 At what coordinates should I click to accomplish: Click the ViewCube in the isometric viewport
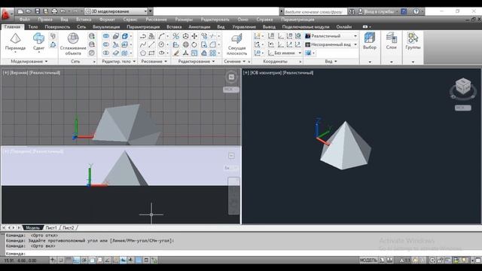(462, 86)
